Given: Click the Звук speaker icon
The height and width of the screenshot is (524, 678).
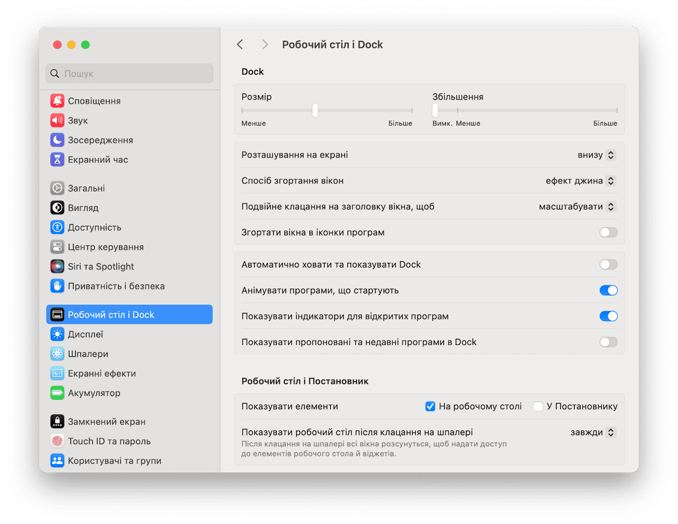Looking at the screenshot, I should coord(57,120).
